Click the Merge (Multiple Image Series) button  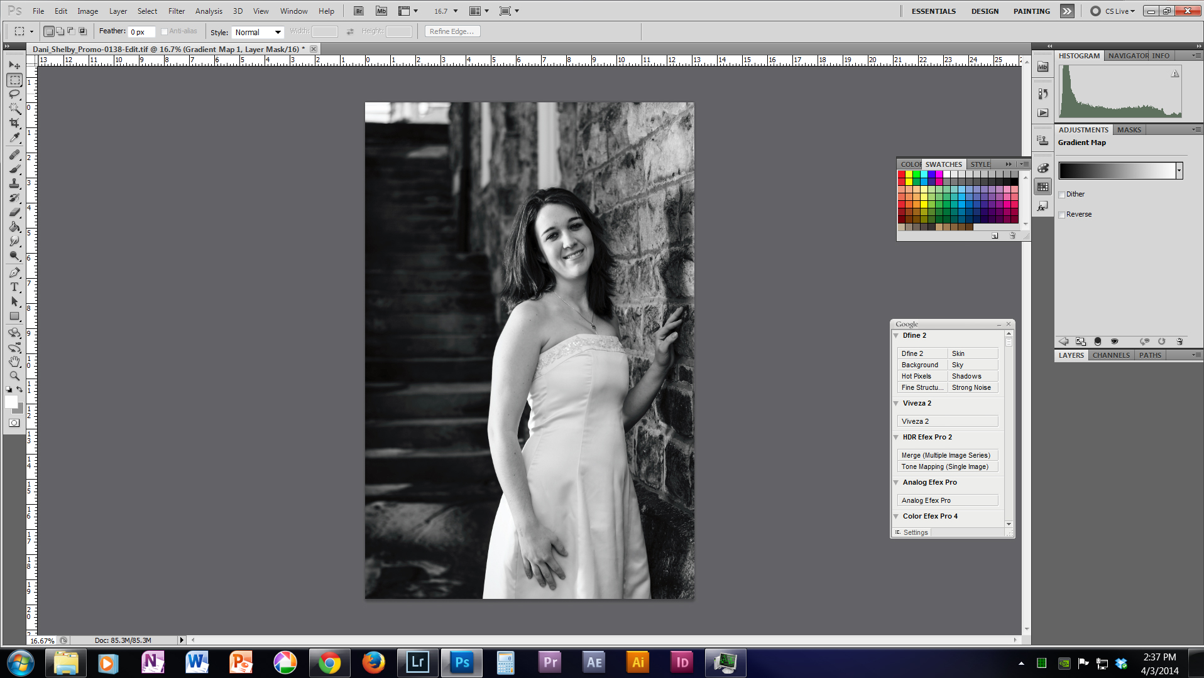point(948,456)
